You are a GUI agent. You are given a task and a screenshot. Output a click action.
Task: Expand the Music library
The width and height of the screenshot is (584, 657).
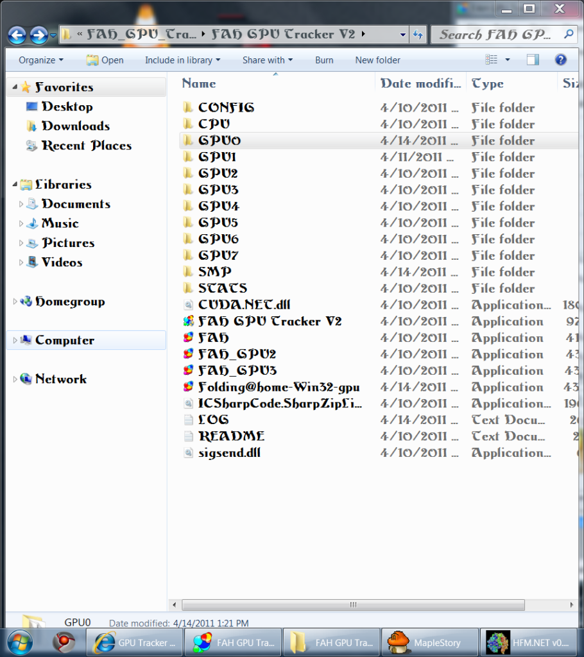[x=21, y=224]
